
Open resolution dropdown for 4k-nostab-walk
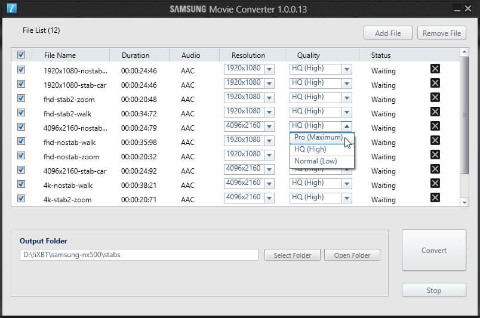[x=269, y=184]
